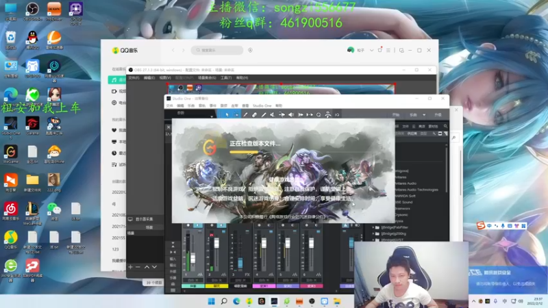
Task: Open the 文件(F) menu in OBS
Action: [x=134, y=78]
